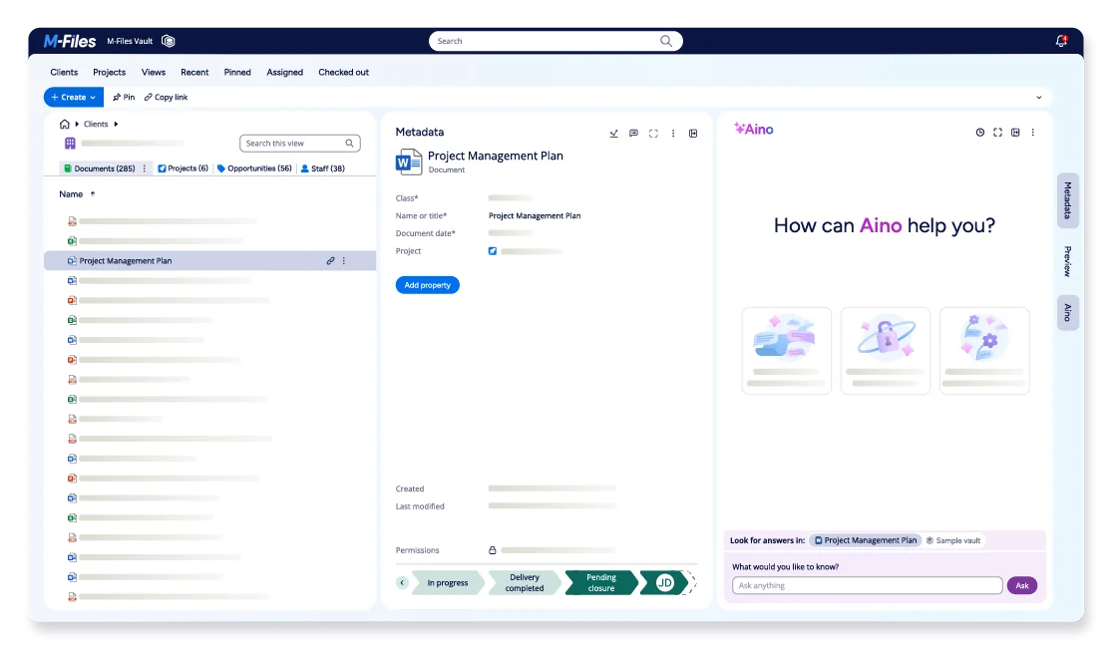This screenshot has height=649, width=1112.
Task: Click the Add property button
Action: point(427,285)
